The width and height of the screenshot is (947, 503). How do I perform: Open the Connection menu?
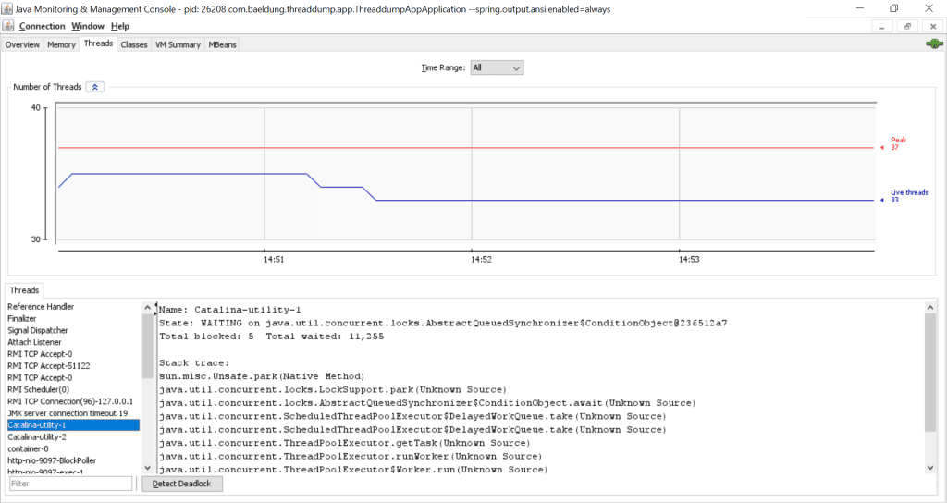(x=43, y=26)
